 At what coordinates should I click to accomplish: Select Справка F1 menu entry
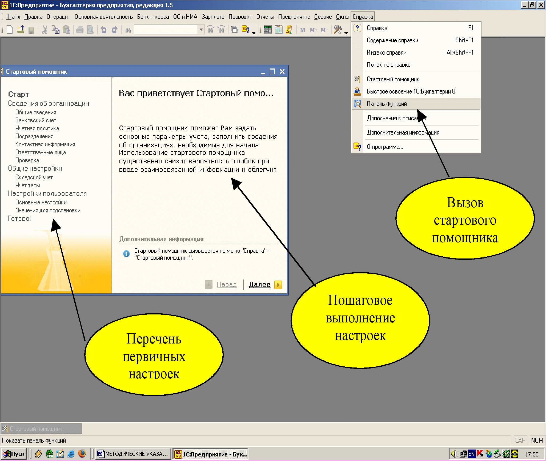(416, 28)
